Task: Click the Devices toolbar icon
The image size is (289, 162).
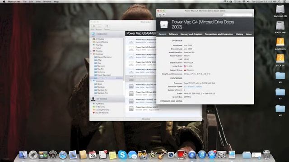Action: click(107, 26)
